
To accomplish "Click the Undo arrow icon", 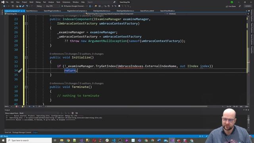I will tap(27, 6).
